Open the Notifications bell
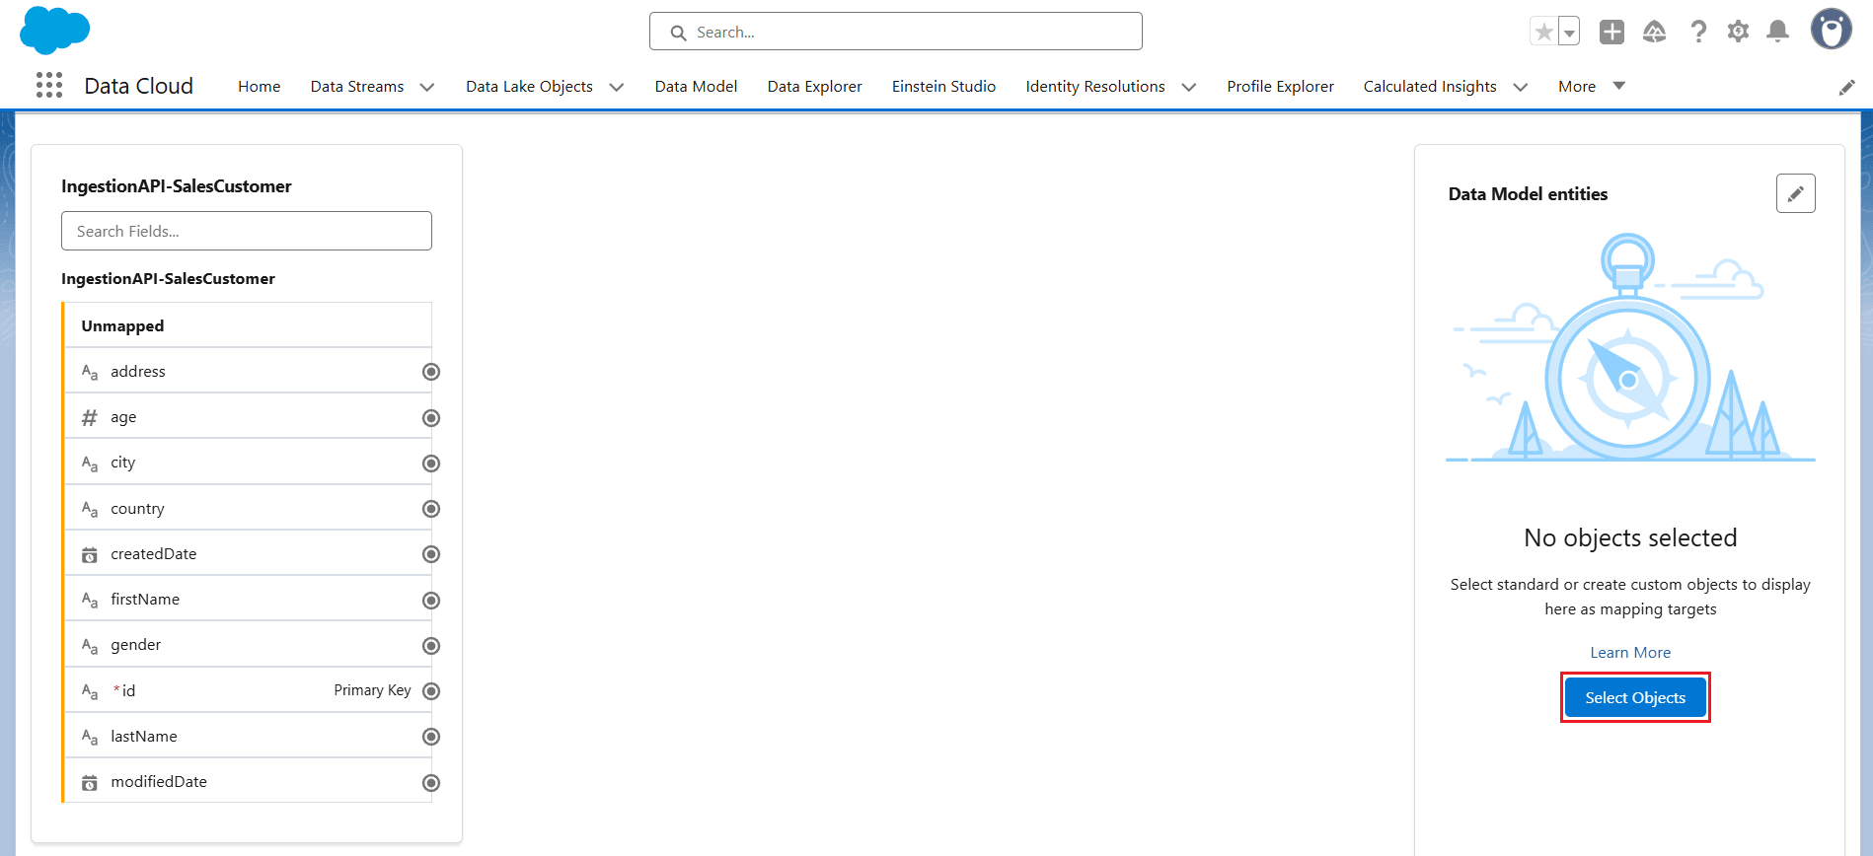The width and height of the screenshot is (1873, 856). pos(1777,32)
